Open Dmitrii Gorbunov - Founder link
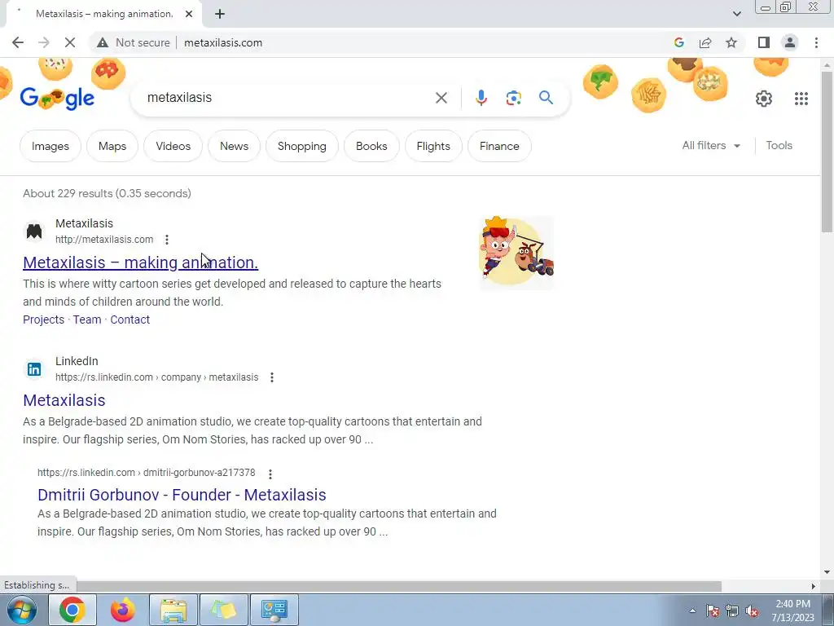 point(182,495)
